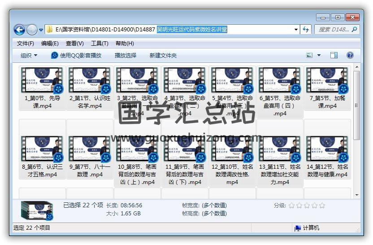Click file name 2_第1节、认识姓名学.mp4
The image size is (373, 245).
[x=90, y=102]
